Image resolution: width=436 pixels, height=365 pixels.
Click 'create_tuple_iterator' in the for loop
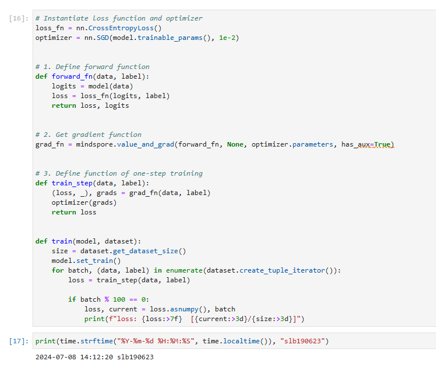[282, 270]
